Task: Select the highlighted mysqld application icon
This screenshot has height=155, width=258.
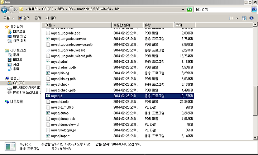Action: coord(48,96)
